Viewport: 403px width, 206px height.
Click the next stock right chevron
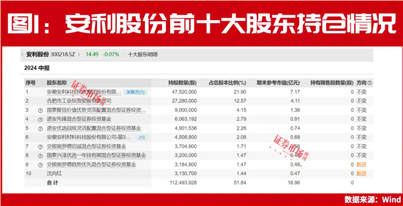point(79,55)
